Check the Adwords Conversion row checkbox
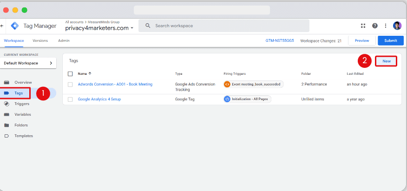This screenshot has height=191, width=407. 70,84
